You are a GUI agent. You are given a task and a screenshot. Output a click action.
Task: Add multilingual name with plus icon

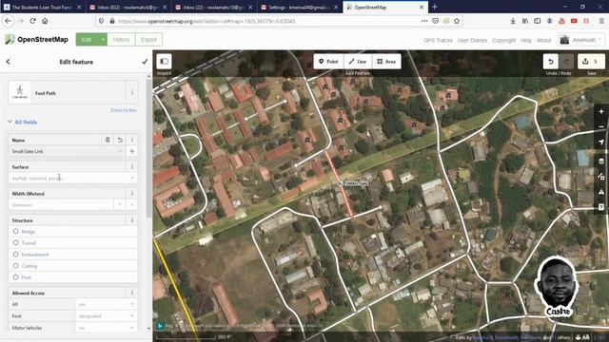pos(132,151)
